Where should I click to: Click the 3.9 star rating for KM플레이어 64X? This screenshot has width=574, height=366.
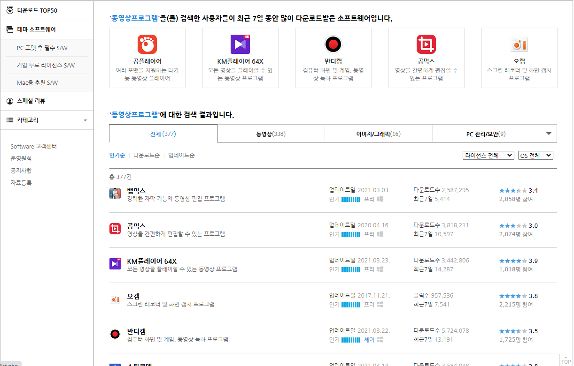519,261
